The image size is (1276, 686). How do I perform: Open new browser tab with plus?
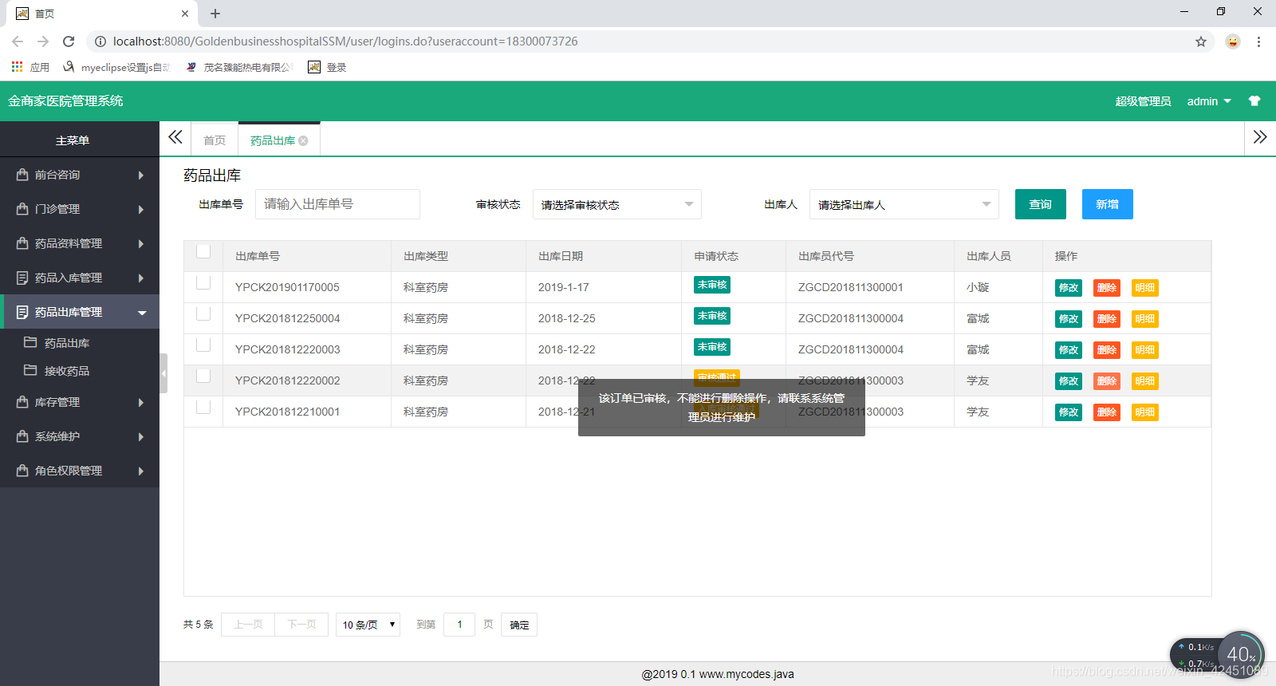click(215, 14)
